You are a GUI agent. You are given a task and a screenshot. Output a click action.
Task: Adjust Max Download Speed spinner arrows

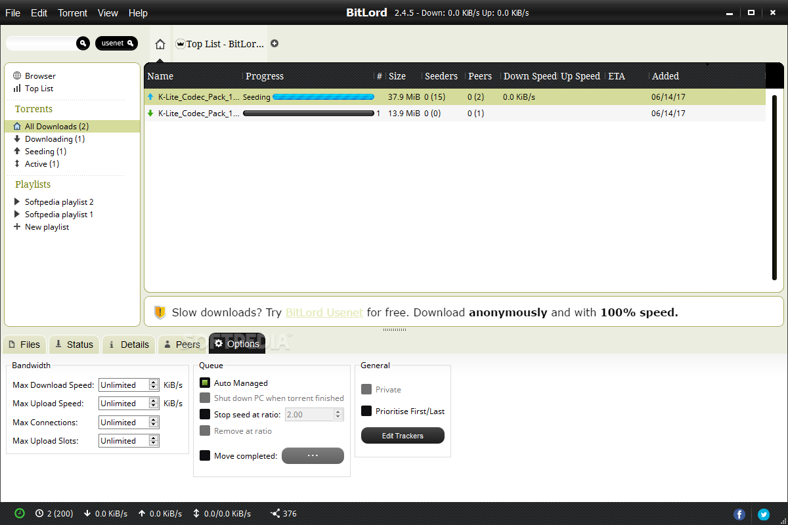tap(154, 385)
